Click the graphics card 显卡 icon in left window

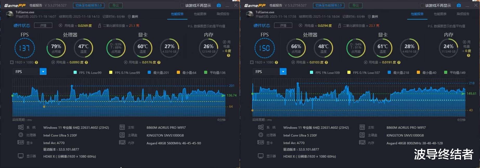21,143
